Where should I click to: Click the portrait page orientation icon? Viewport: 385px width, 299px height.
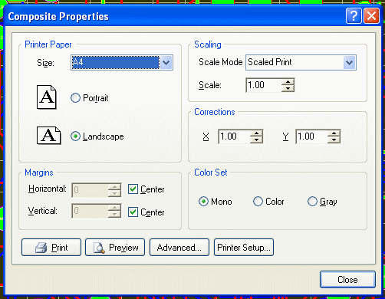point(47,97)
